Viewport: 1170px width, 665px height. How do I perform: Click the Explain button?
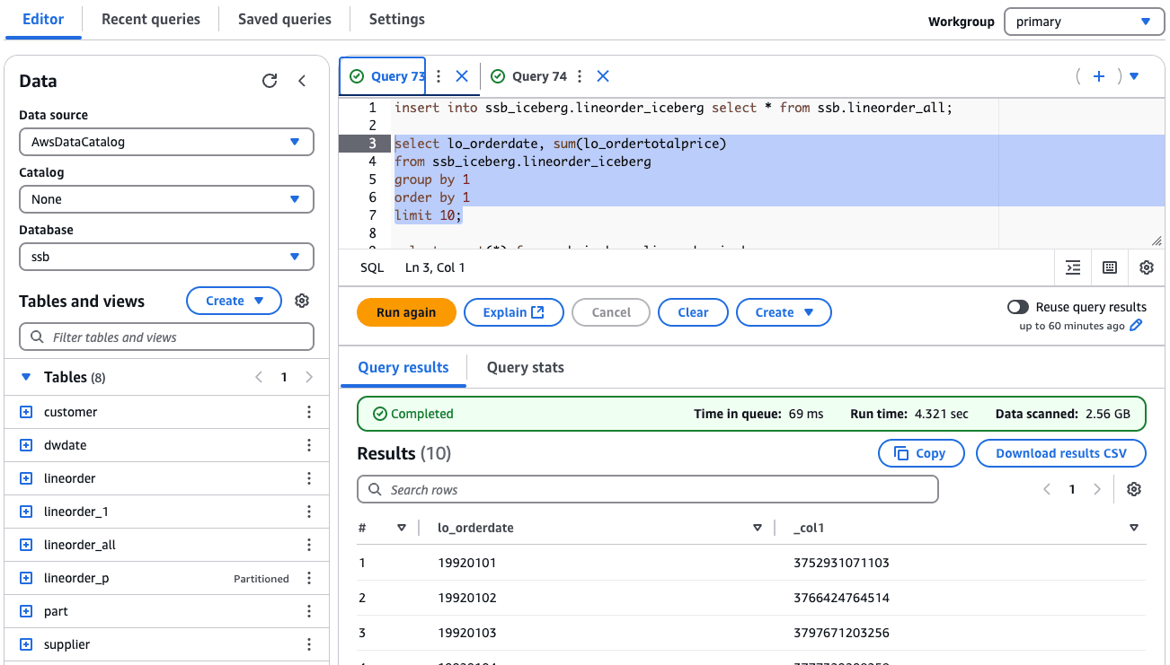[514, 312]
